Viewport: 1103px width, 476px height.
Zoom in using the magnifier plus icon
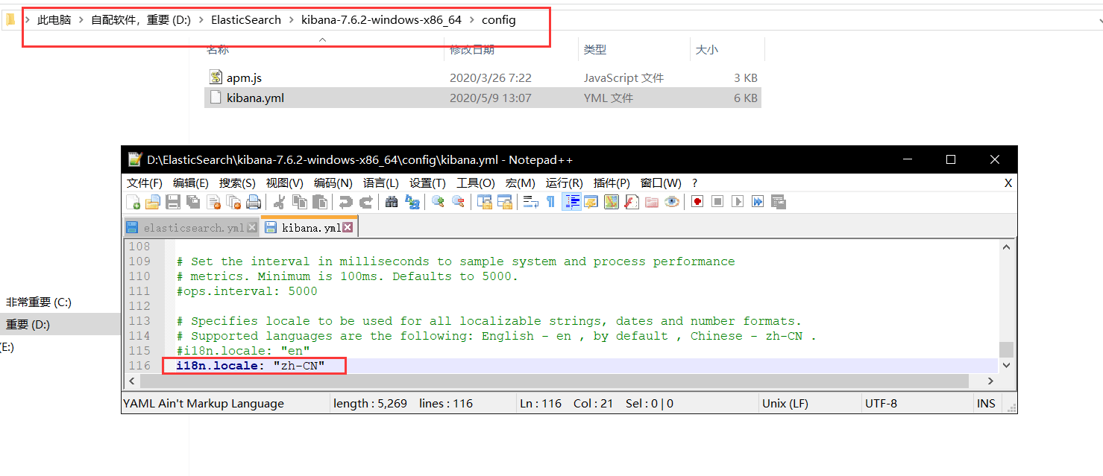pyautogui.click(x=438, y=202)
